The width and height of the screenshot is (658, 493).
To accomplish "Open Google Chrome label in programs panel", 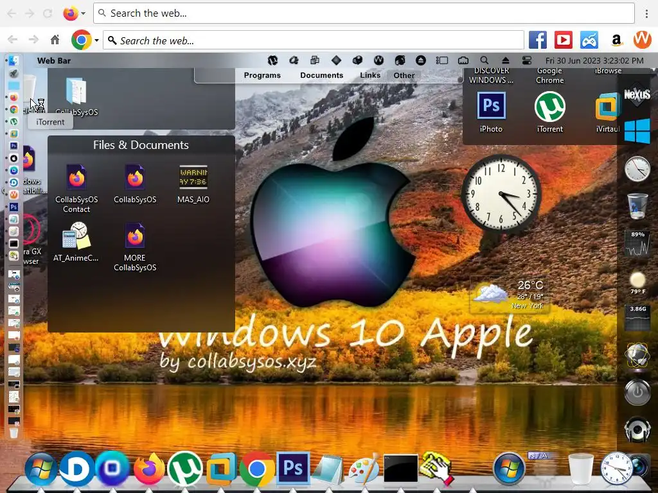I will pyautogui.click(x=550, y=76).
